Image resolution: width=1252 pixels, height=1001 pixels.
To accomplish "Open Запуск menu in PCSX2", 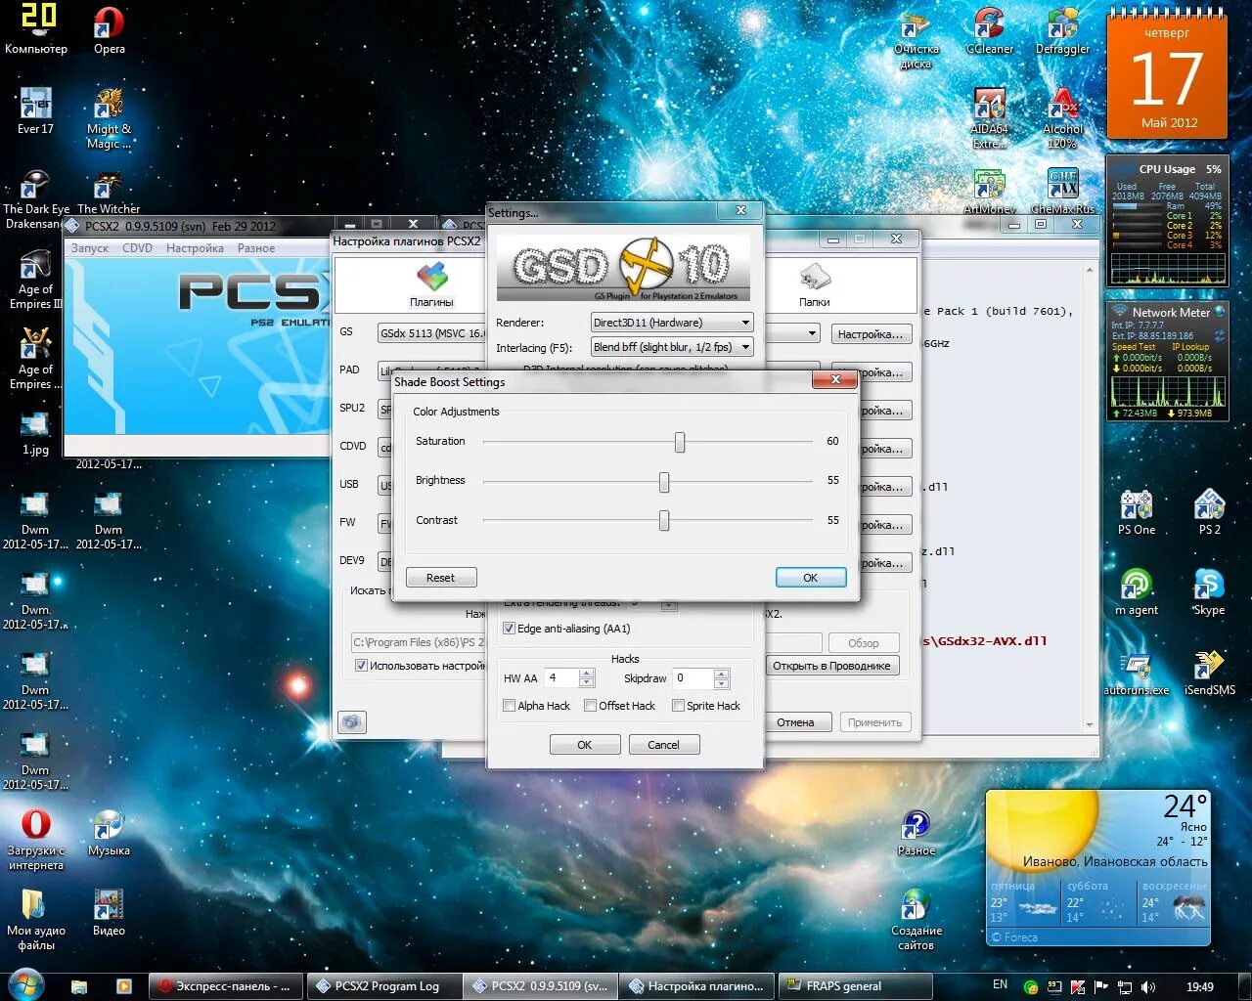I will tap(90, 248).
